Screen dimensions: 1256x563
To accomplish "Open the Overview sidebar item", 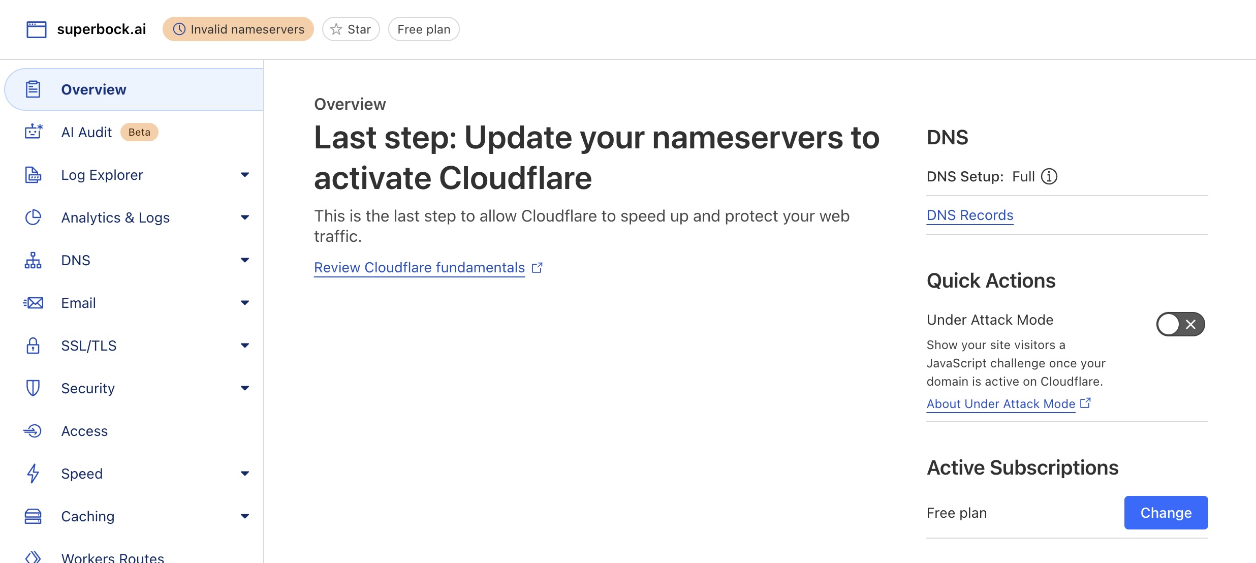I will pyautogui.click(x=134, y=89).
